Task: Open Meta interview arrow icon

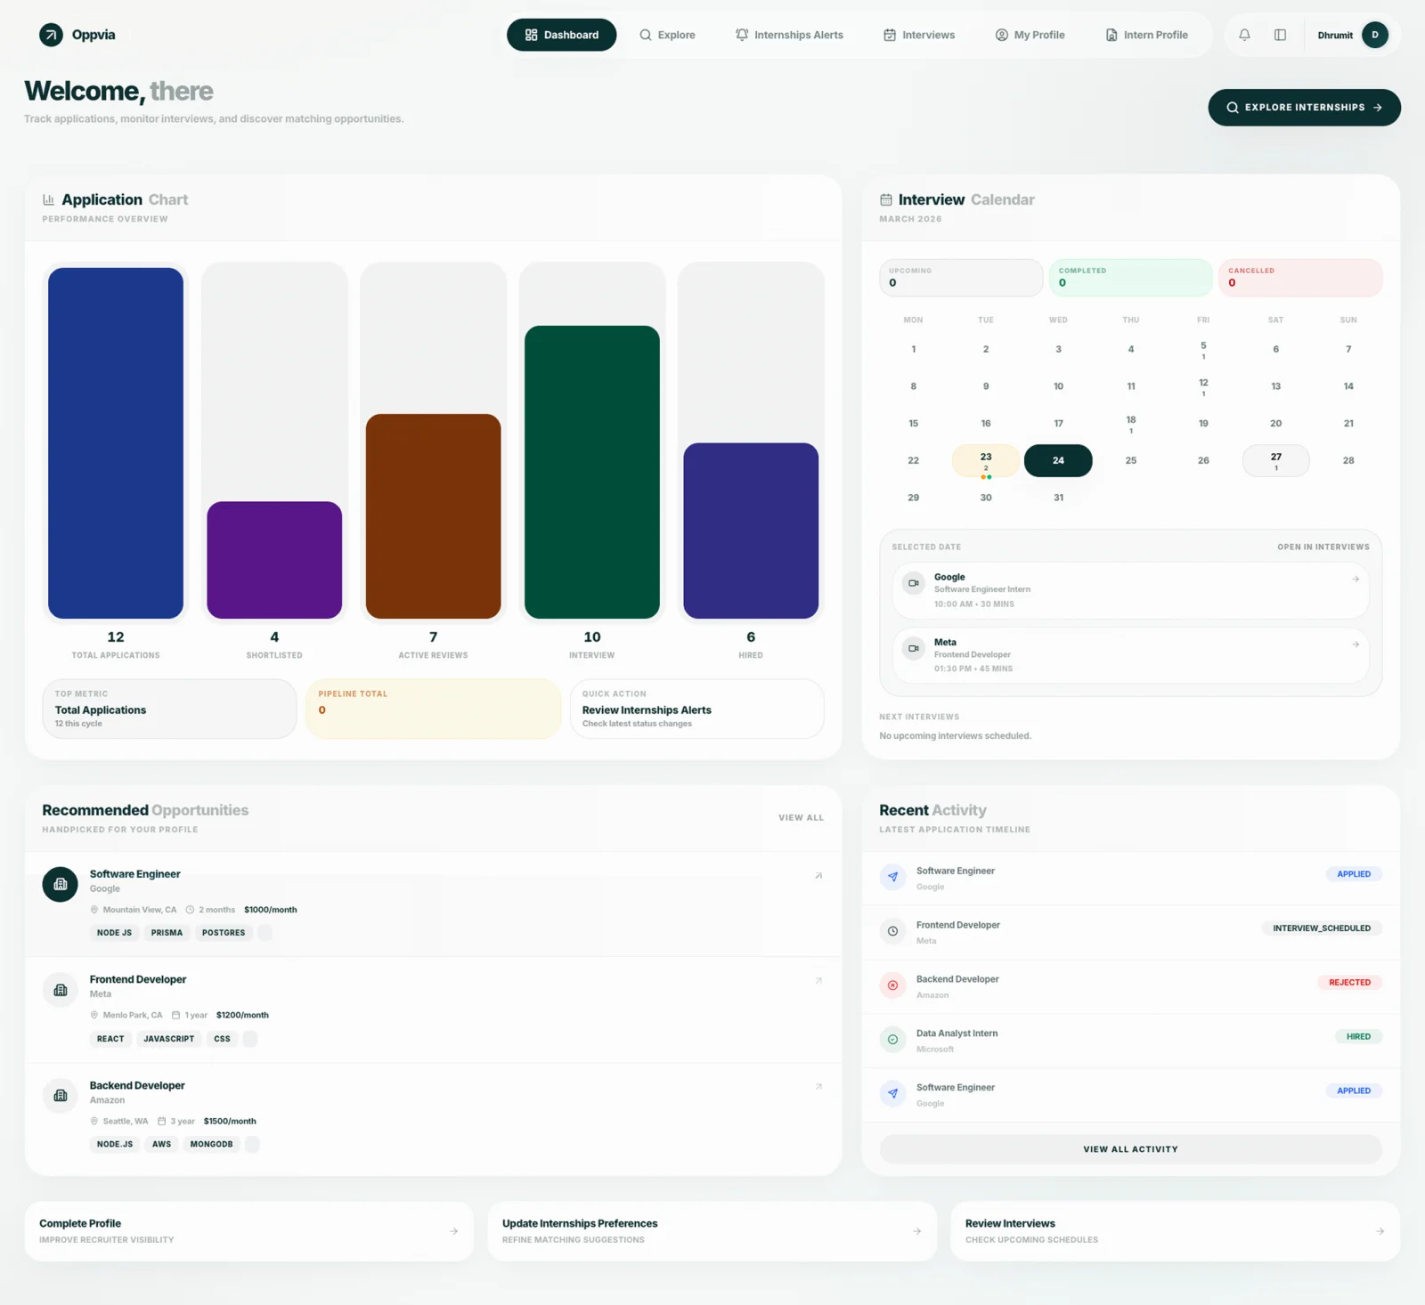Action: (1356, 644)
